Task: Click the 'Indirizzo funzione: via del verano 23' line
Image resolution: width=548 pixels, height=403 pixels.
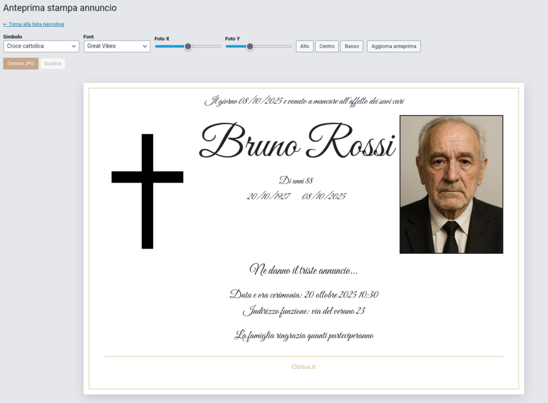Action: coord(304,311)
